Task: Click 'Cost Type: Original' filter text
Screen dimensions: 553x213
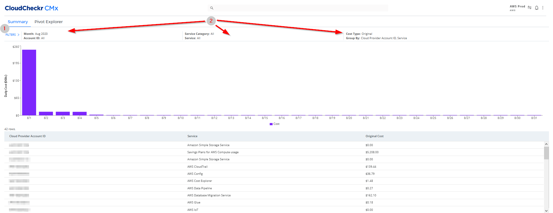Action: coord(359,34)
